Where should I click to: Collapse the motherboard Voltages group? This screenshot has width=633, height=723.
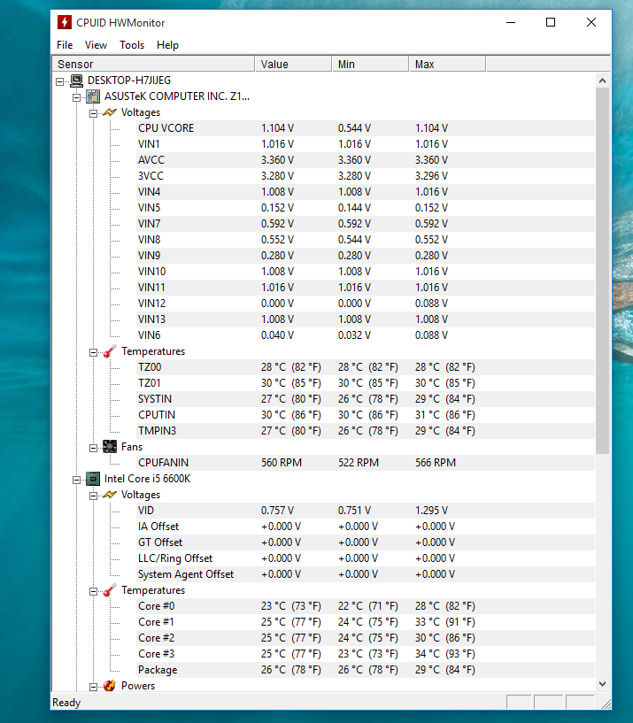tap(93, 113)
